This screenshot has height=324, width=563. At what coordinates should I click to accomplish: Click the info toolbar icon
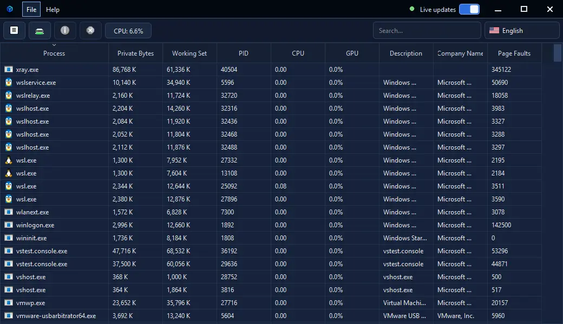pyautogui.click(x=65, y=30)
